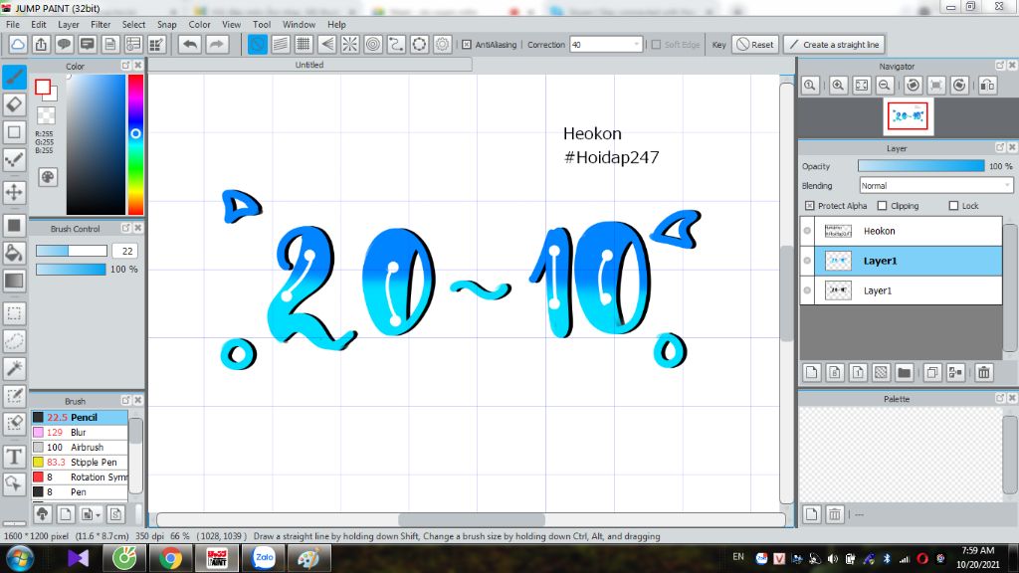Enable the grid snap icon
This screenshot has height=573, width=1019.
tap(304, 44)
